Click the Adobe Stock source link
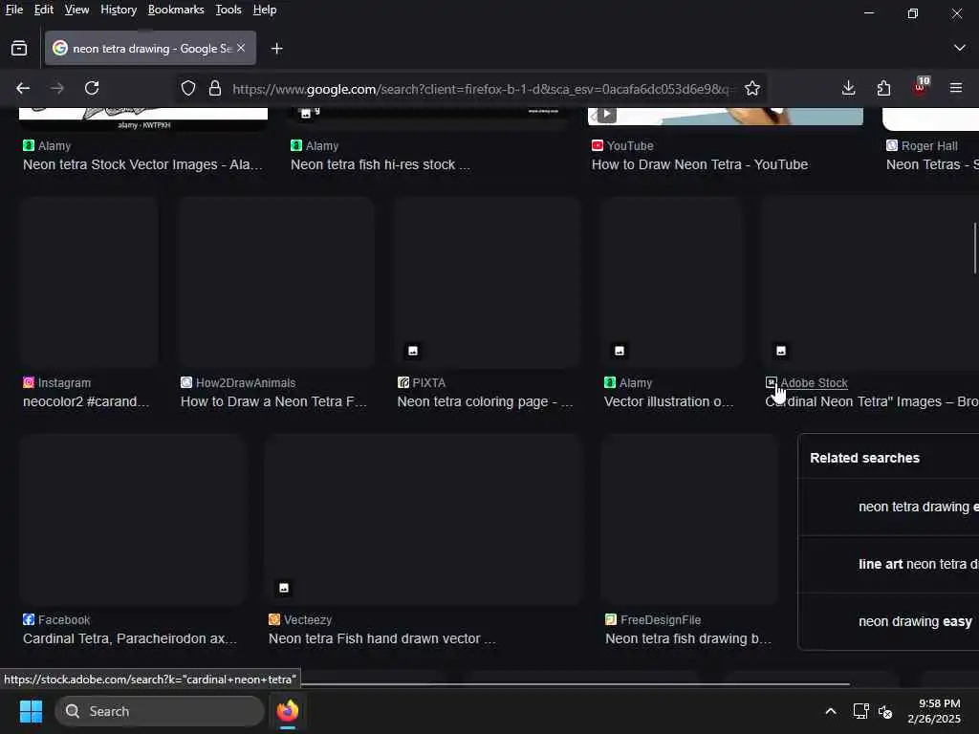The height and width of the screenshot is (734, 979). 815,383
